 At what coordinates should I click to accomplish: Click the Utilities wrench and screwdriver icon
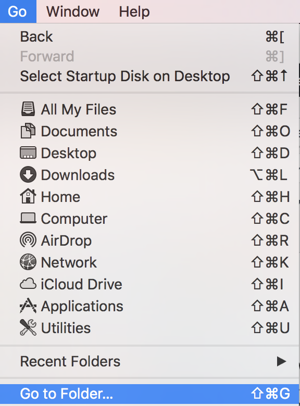(x=28, y=327)
